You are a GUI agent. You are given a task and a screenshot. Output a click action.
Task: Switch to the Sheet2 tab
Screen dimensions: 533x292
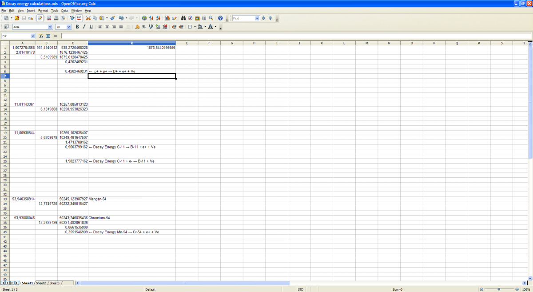(x=41, y=283)
